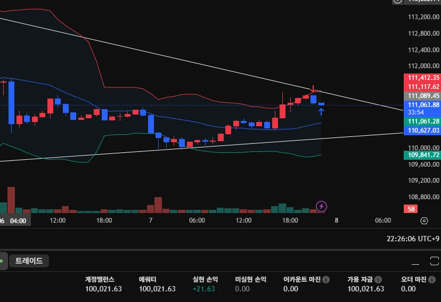The width and height of the screenshot is (441, 302).
Task: Click the purple lightning bolt icon
Action: coord(321,207)
